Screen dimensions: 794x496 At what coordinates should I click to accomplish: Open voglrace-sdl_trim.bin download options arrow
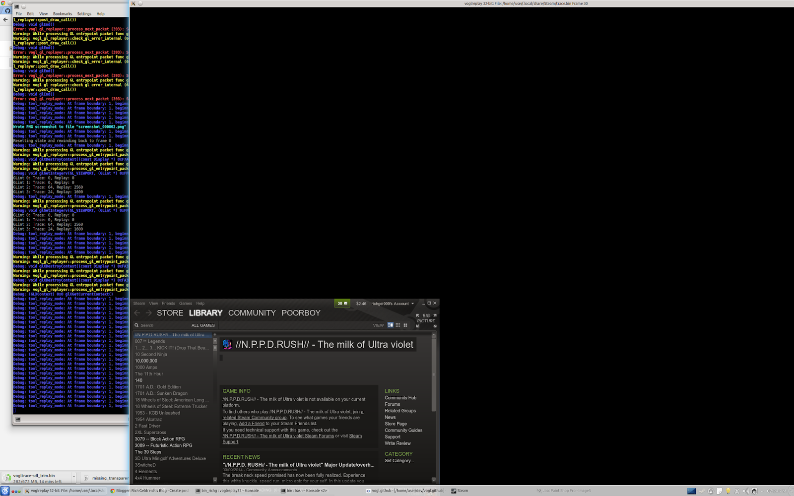(74, 477)
